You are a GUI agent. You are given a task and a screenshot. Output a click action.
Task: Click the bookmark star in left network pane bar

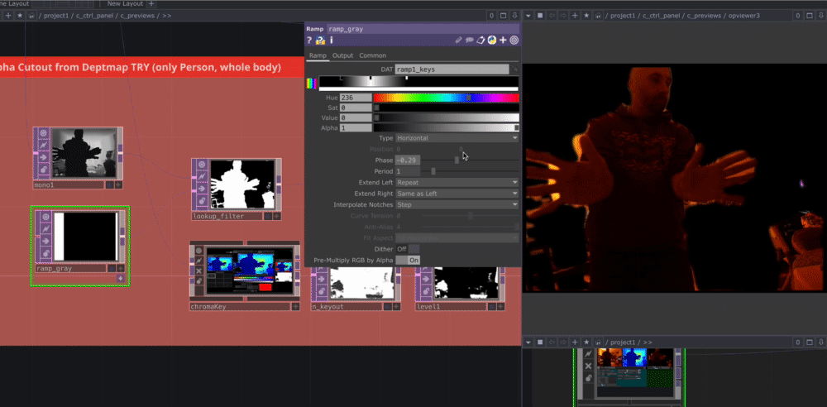20,16
